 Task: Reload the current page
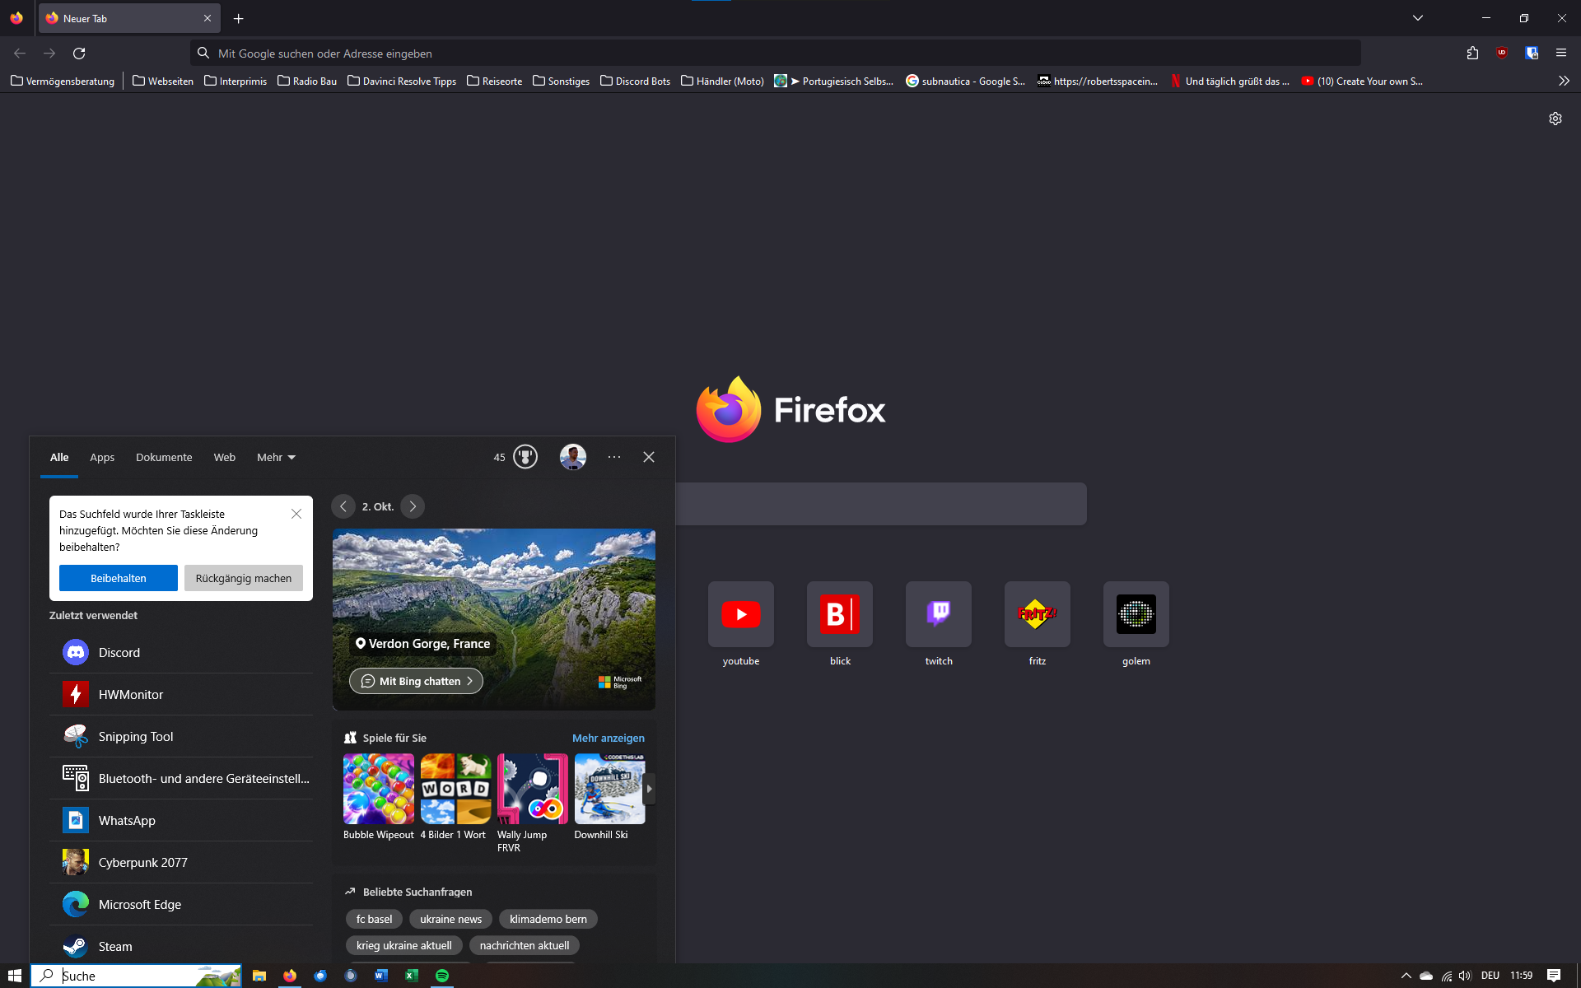[79, 54]
